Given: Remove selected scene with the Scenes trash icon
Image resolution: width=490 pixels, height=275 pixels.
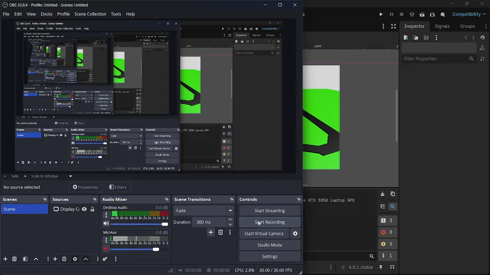Looking at the screenshot, I should click(14, 259).
